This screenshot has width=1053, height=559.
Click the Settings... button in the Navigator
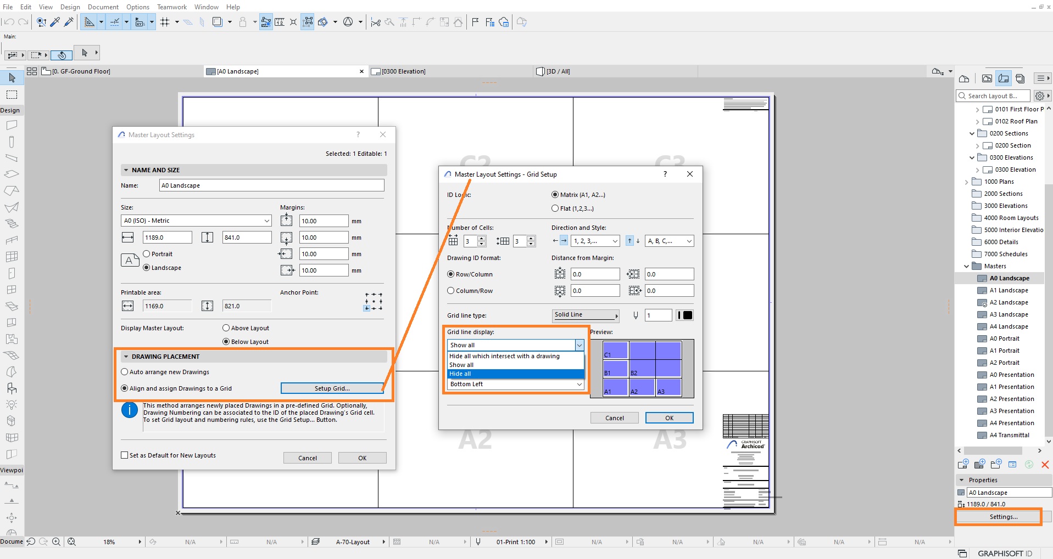point(1003,517)
